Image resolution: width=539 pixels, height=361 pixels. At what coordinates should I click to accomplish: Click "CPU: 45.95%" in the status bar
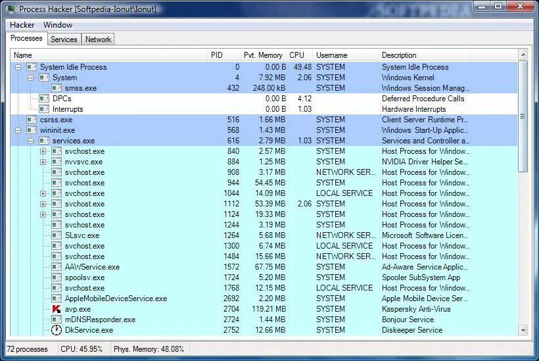click(x=82, y=349)
